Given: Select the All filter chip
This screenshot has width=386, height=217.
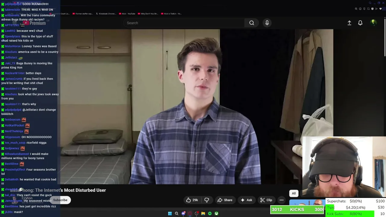Looking at the screenshot, I should (x=294, y=193).
